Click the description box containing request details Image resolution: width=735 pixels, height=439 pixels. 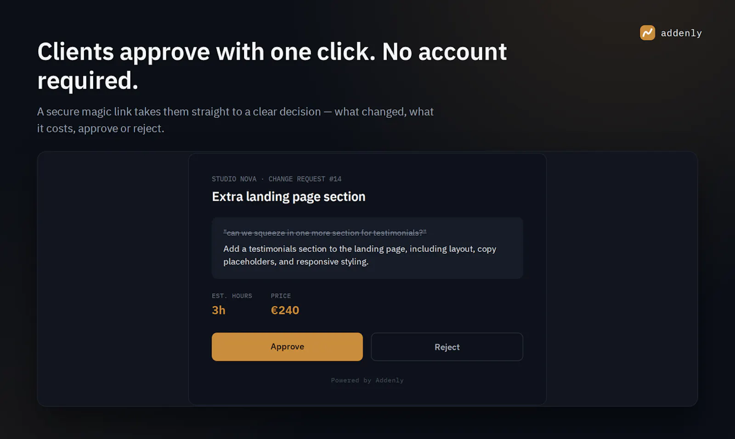click(367, 248)
